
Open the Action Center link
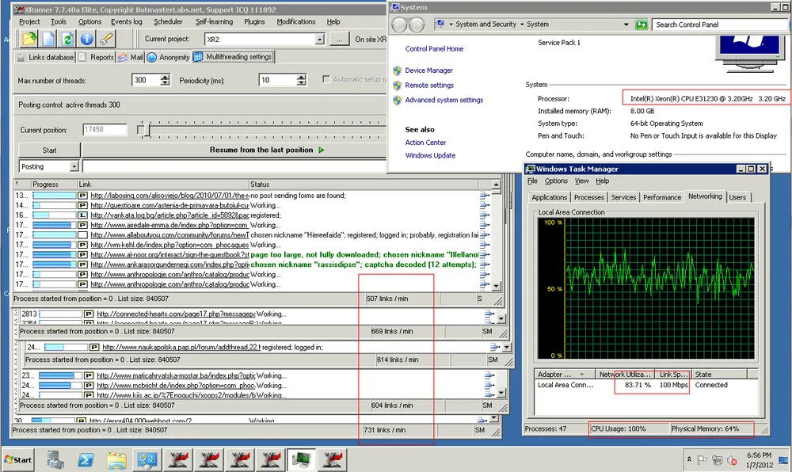coord(426,143)
